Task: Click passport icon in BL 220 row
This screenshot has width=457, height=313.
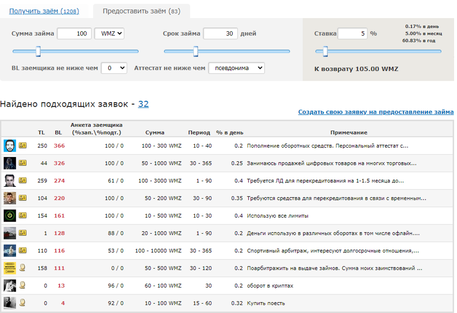Action: click(x=23, y=198)
